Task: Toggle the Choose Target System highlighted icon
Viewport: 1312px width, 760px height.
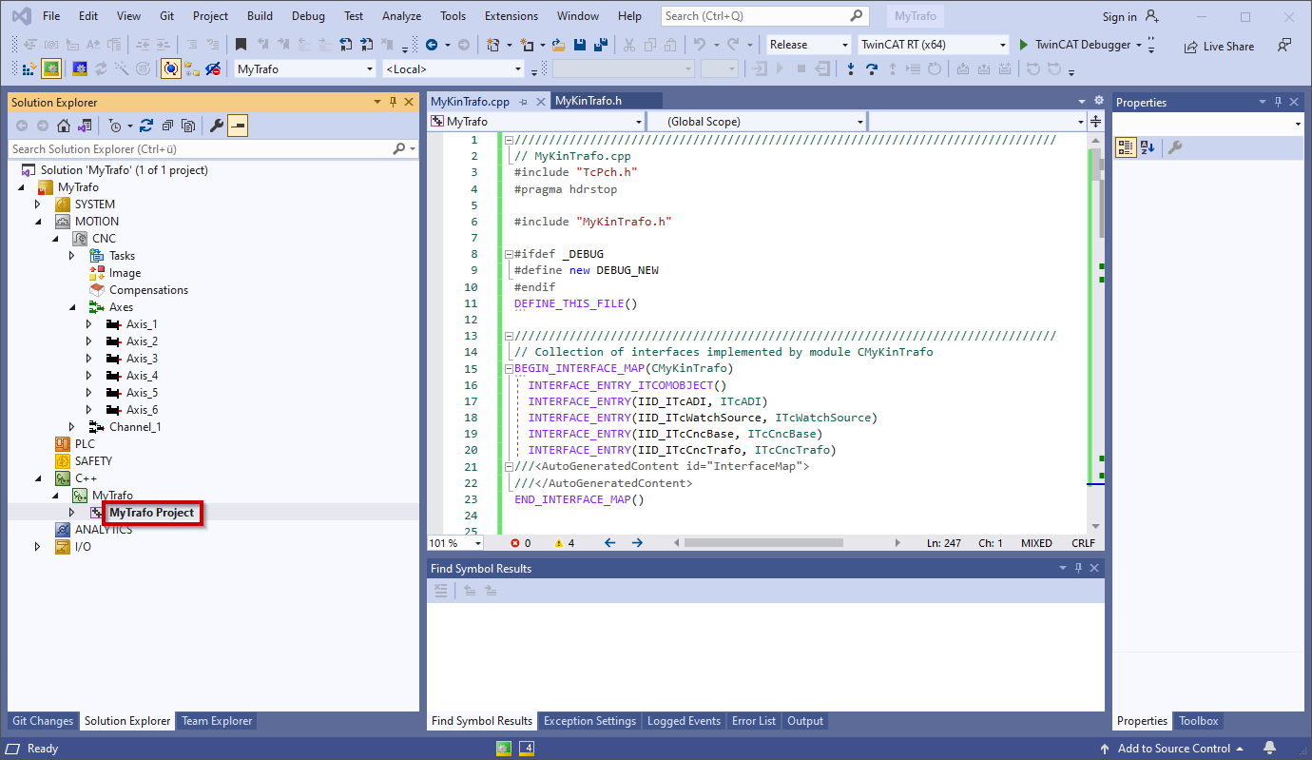Action: click(171, 68)
